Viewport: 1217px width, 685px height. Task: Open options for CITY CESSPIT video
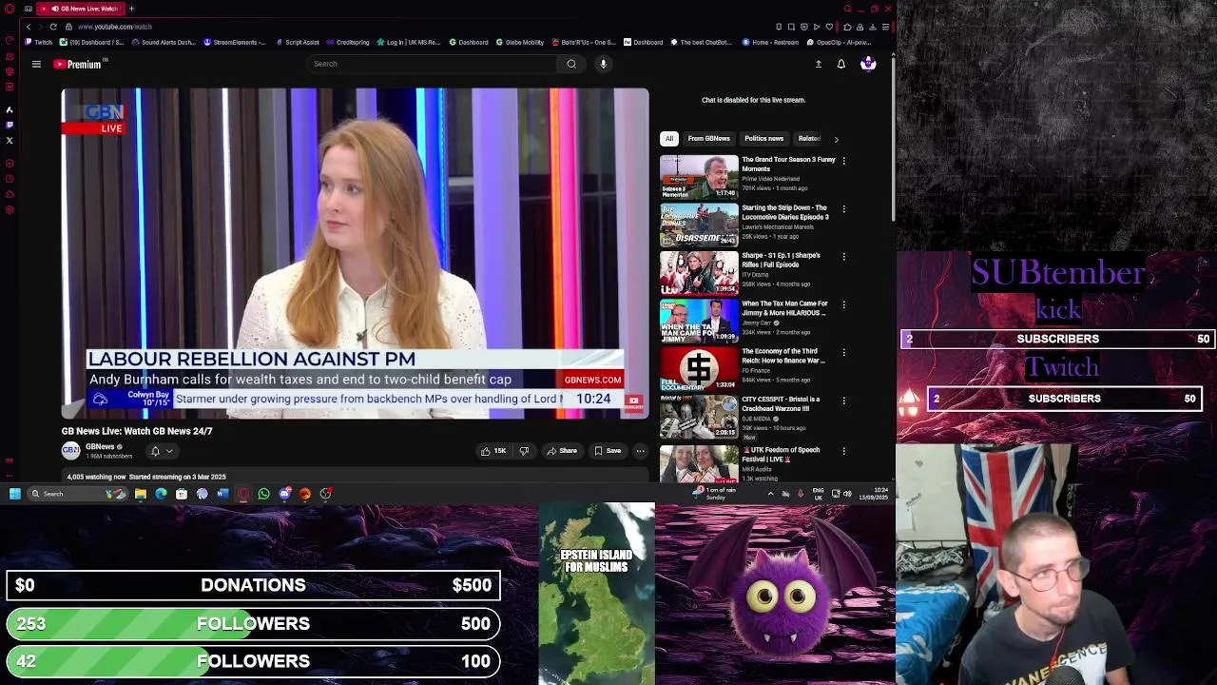coord(843,401)
